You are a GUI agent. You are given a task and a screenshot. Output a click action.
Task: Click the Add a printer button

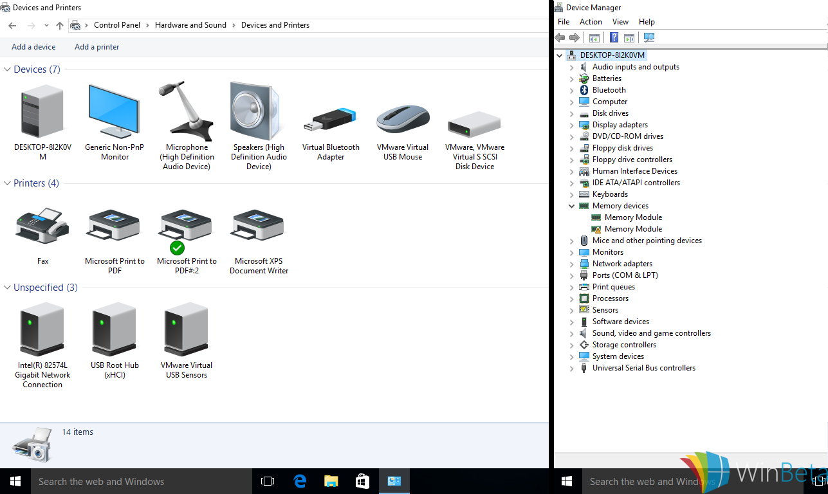(97, 46)
